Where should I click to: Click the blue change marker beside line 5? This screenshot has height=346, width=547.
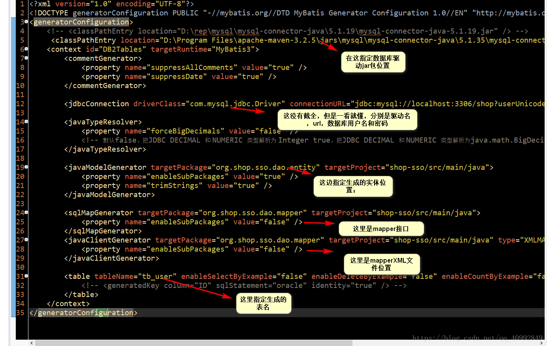pos(13,40)
